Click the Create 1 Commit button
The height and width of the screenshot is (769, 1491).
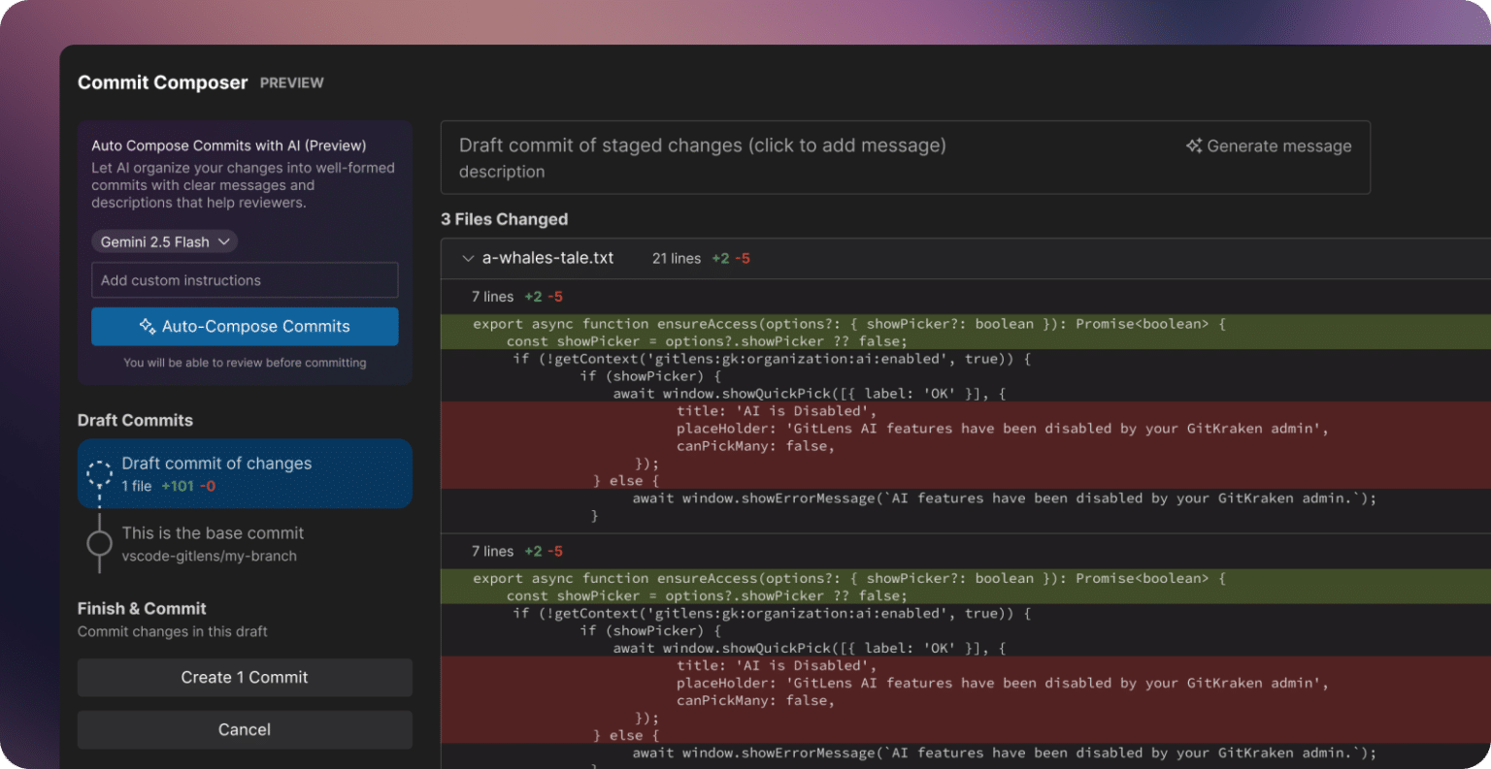tap(245, 677)
